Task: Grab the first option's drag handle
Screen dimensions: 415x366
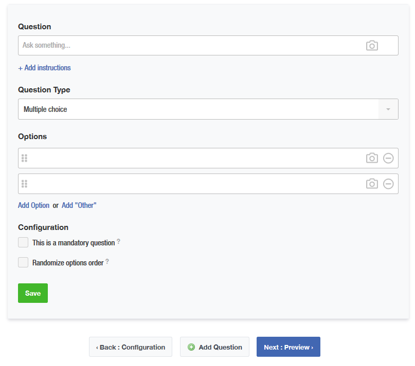Action: coord(24,158)
